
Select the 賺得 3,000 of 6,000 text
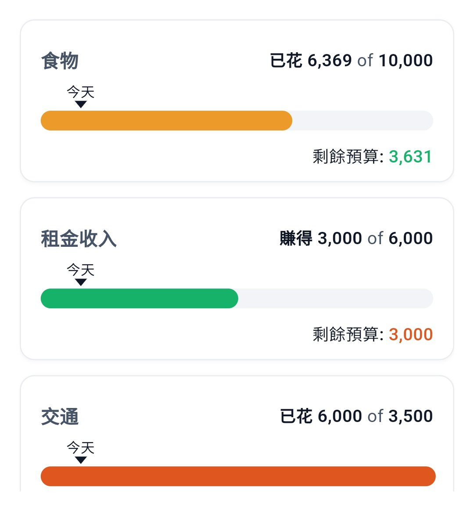pyautogui.click(x=356, y=238)
